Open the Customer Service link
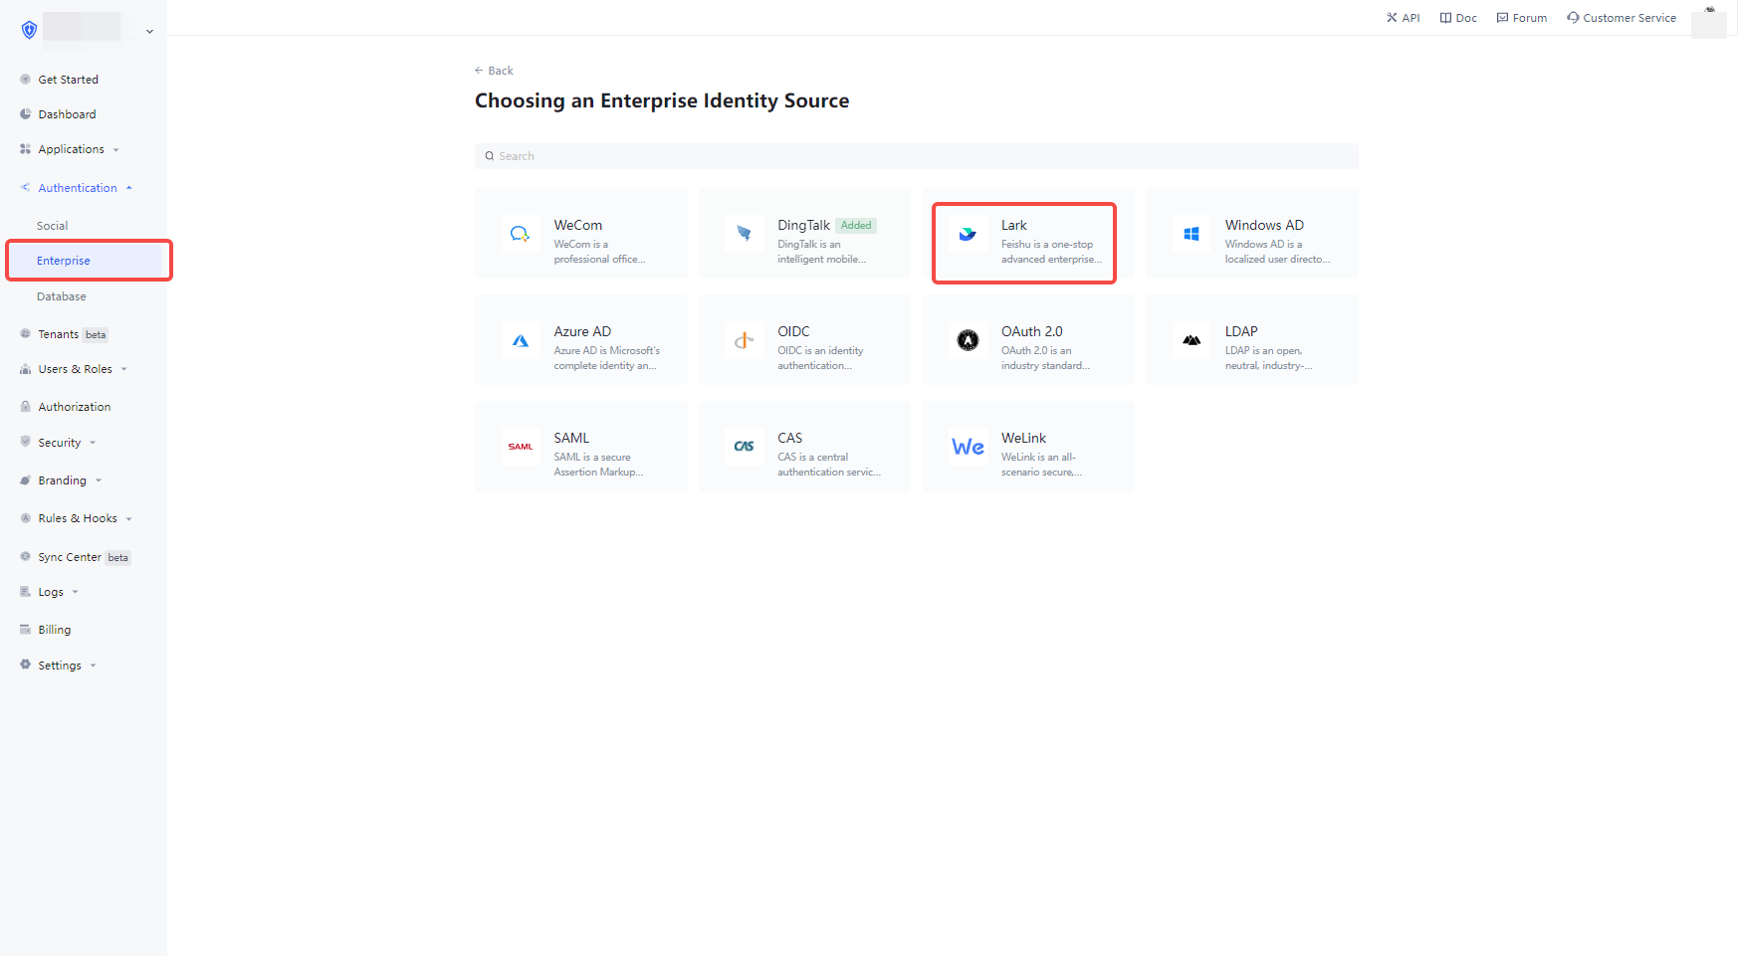Viewport: 1738px width, 956px height. tap(1622, 18)
